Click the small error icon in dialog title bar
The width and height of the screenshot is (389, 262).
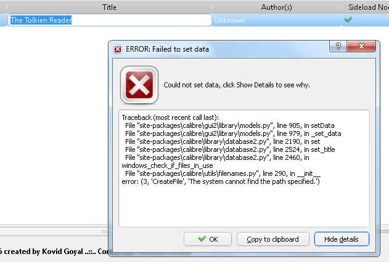point(118,49)
